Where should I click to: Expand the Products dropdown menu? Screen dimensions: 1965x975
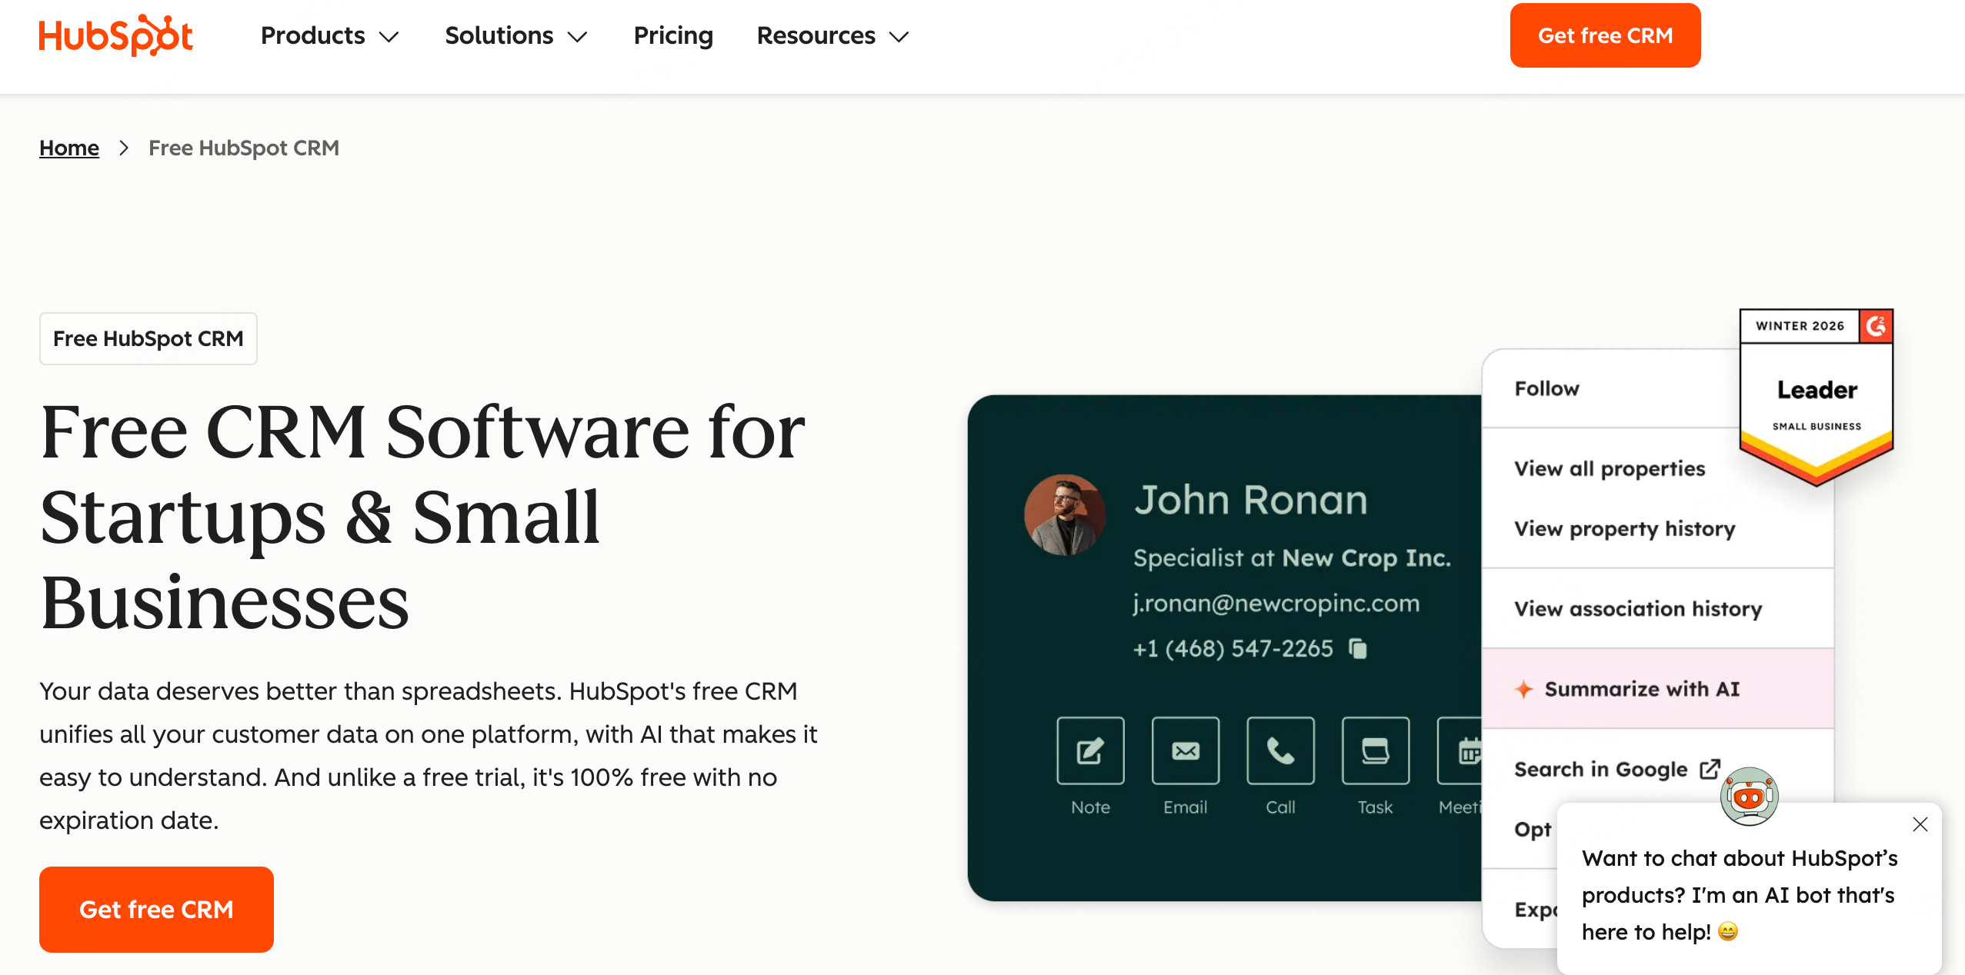click(330, 35)
